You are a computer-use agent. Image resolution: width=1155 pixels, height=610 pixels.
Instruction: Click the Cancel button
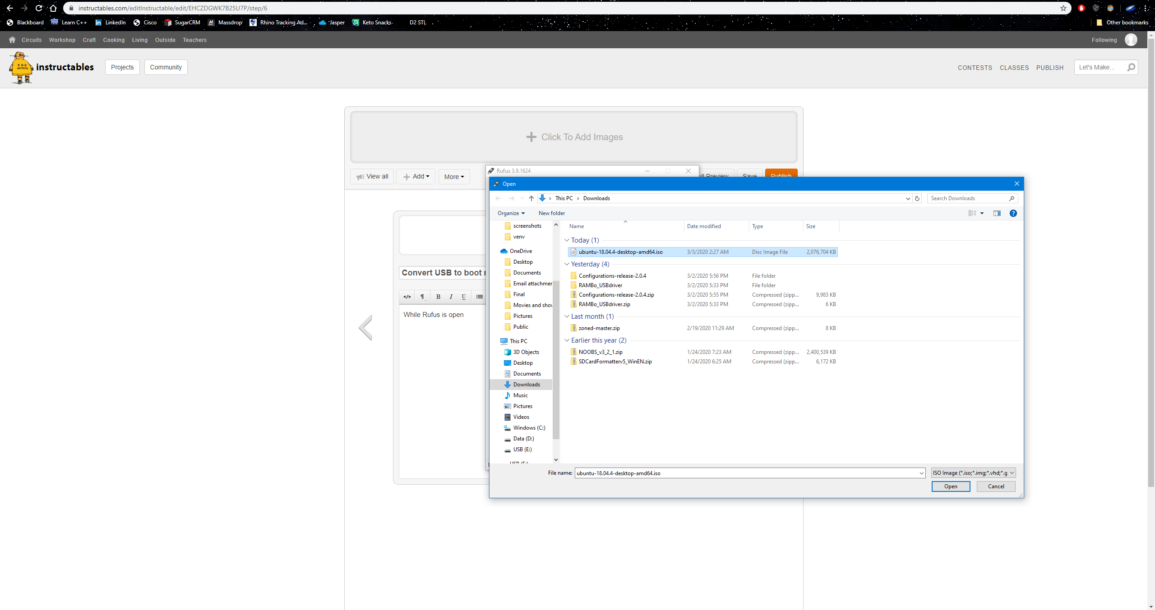click(x=996, y=486)
